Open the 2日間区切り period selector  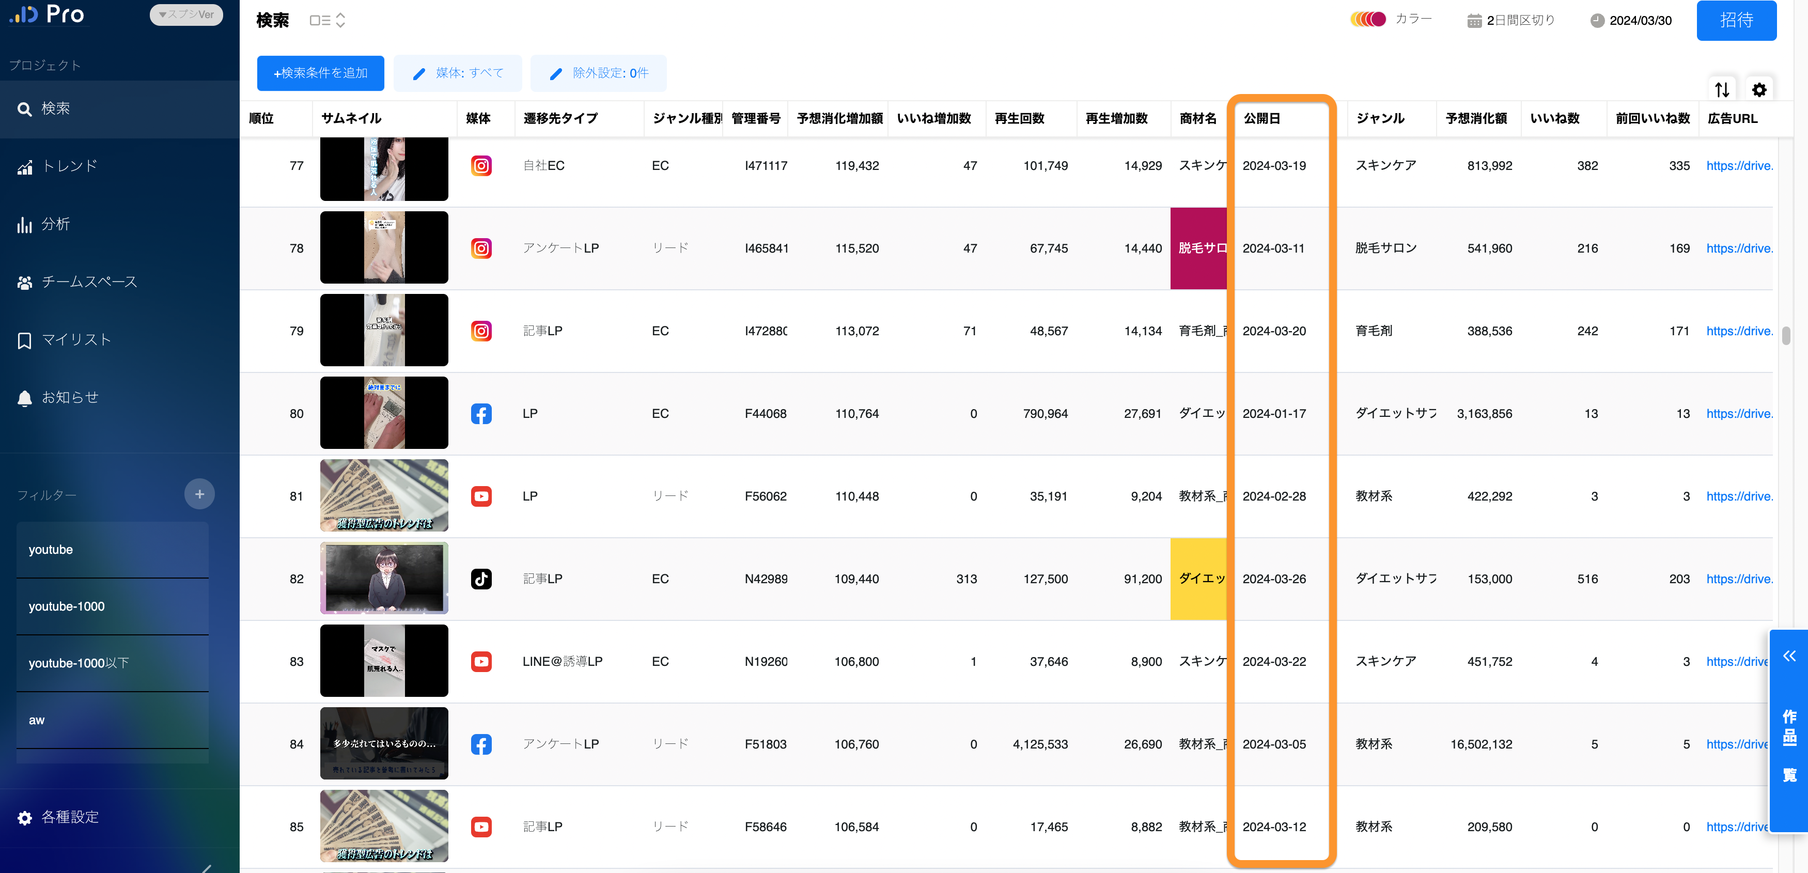[1510, 20]
